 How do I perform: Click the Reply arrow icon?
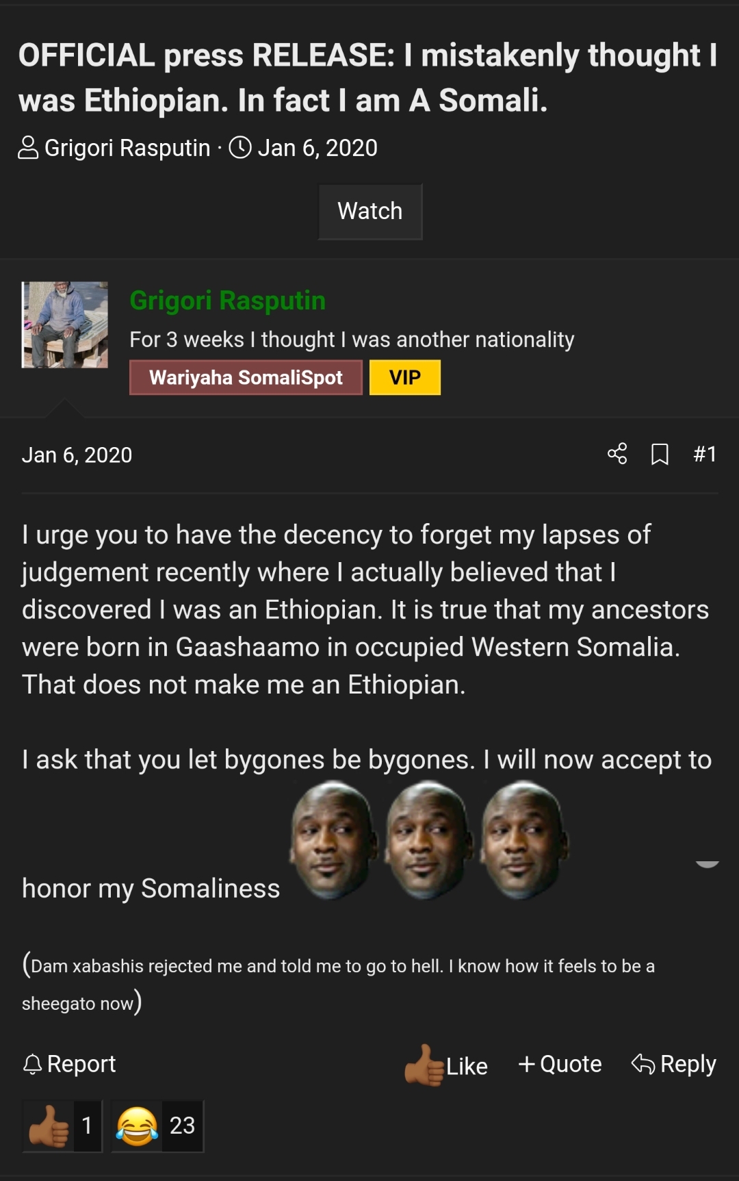coord(643,1064)
